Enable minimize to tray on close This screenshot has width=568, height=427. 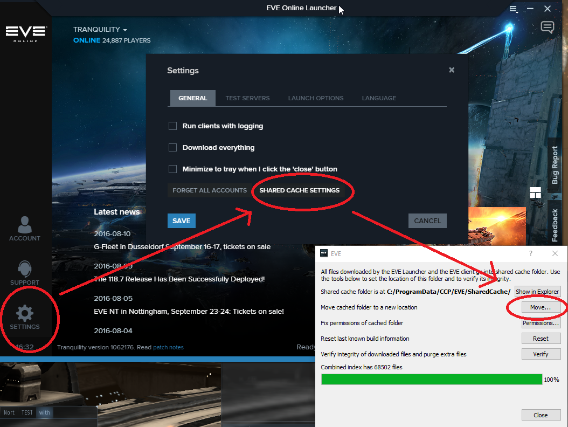click(172, 169)
